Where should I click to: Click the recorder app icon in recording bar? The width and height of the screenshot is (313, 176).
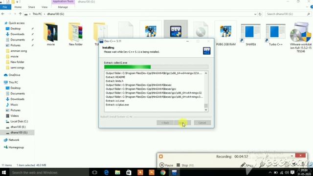(x=161, y=156)
